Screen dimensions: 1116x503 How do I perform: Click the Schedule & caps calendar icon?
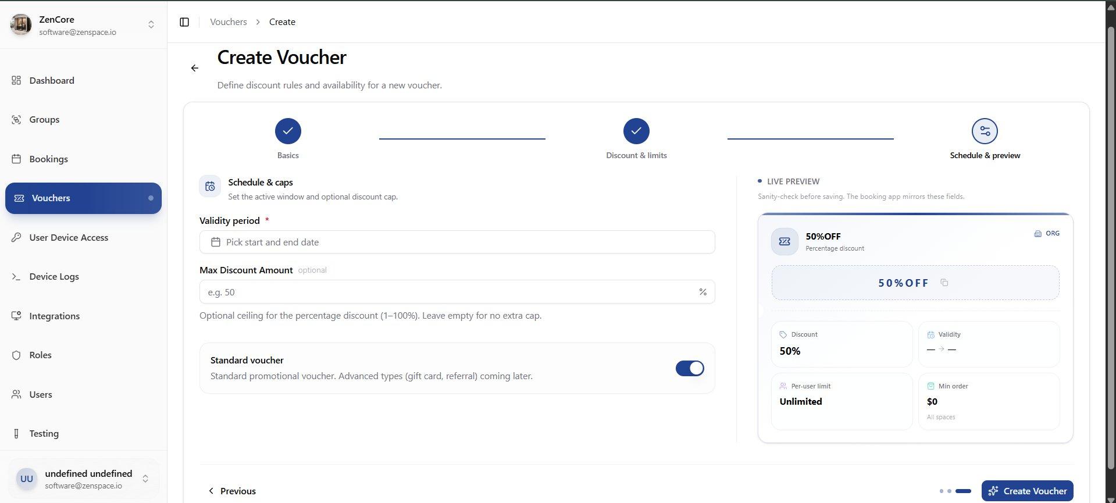coord(210,186)
